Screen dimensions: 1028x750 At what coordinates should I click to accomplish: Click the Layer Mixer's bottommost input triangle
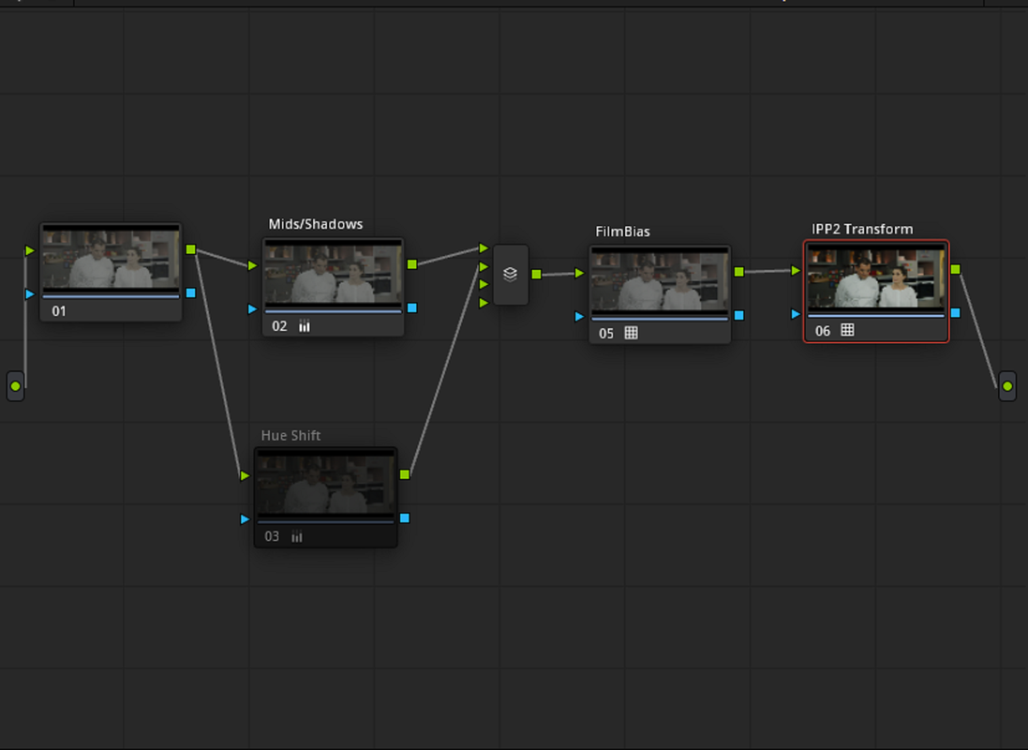click(484, 303)
